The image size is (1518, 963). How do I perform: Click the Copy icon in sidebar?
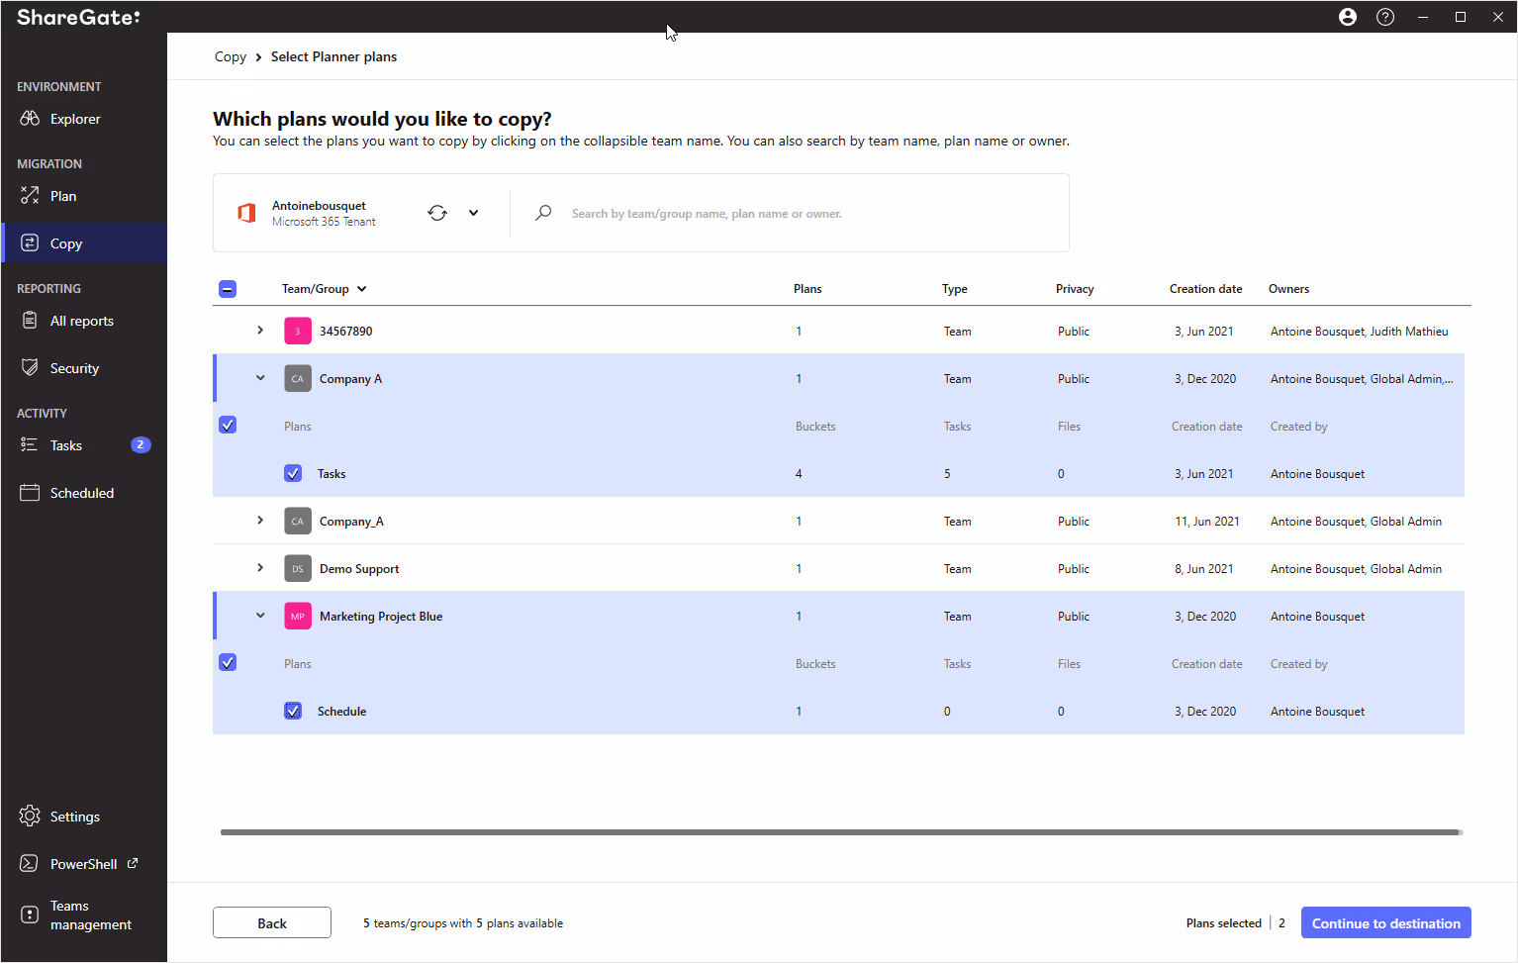[30, 242]
